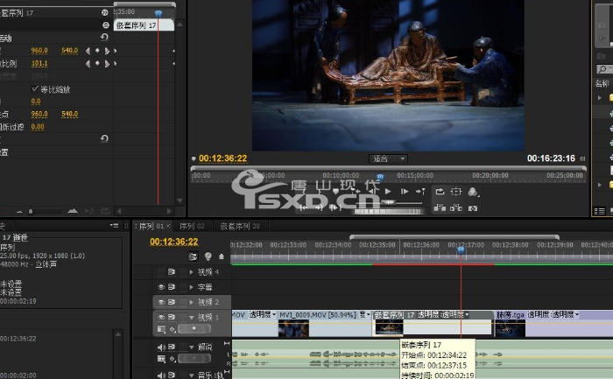Viewport: 613px width, 379px height.
Task: Collapse the 解说 audio track
Action: pyautogui.click(x=191, y=347)
